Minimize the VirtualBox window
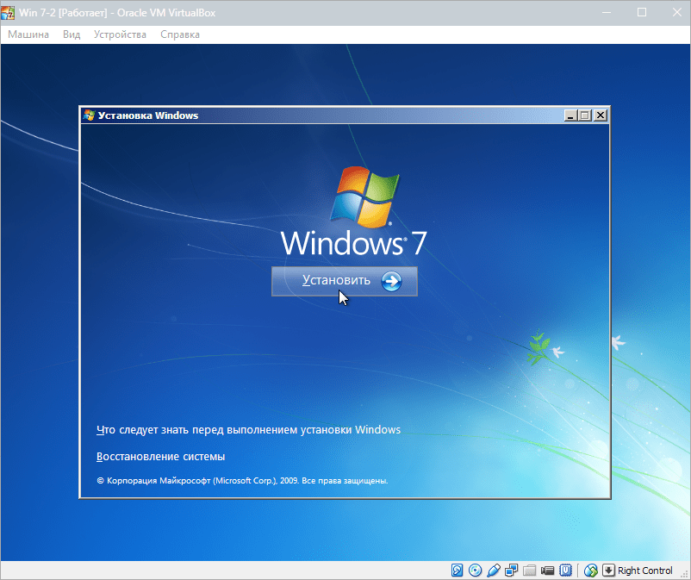Viewport: 691px width, 580px height. pyautogui.click(x=607, y=12)
